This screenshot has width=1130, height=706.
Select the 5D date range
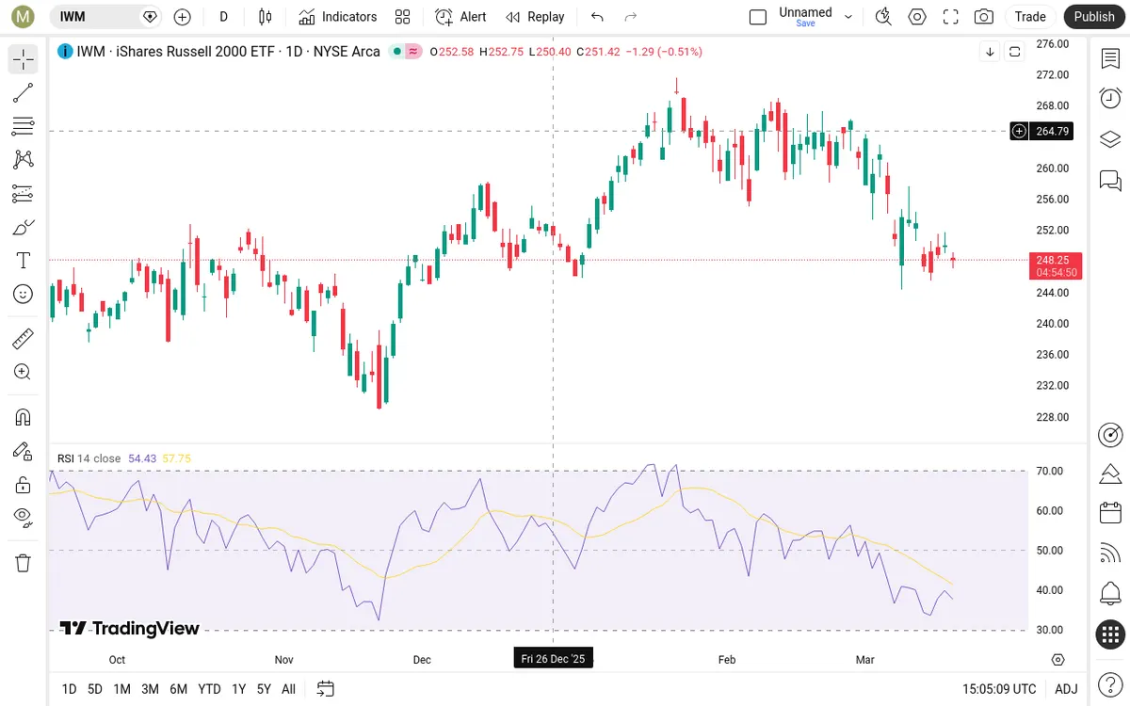tap(95, 689)
